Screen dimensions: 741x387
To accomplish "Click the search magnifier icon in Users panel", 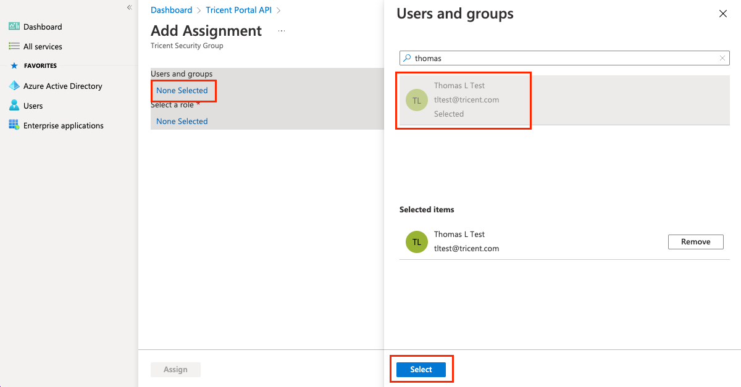I will pyautogui.click(x=407, y=58).
